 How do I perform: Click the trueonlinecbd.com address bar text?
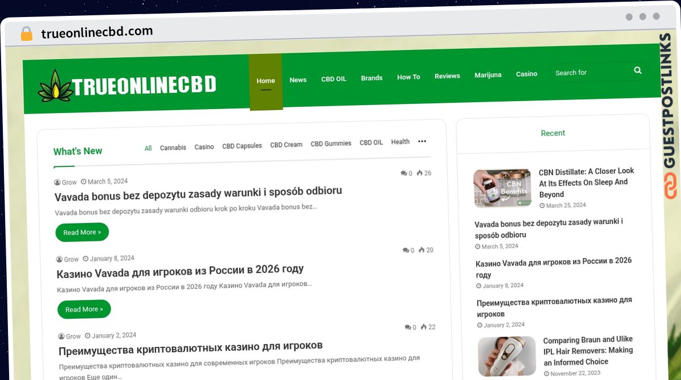click(x=97, y=32)
